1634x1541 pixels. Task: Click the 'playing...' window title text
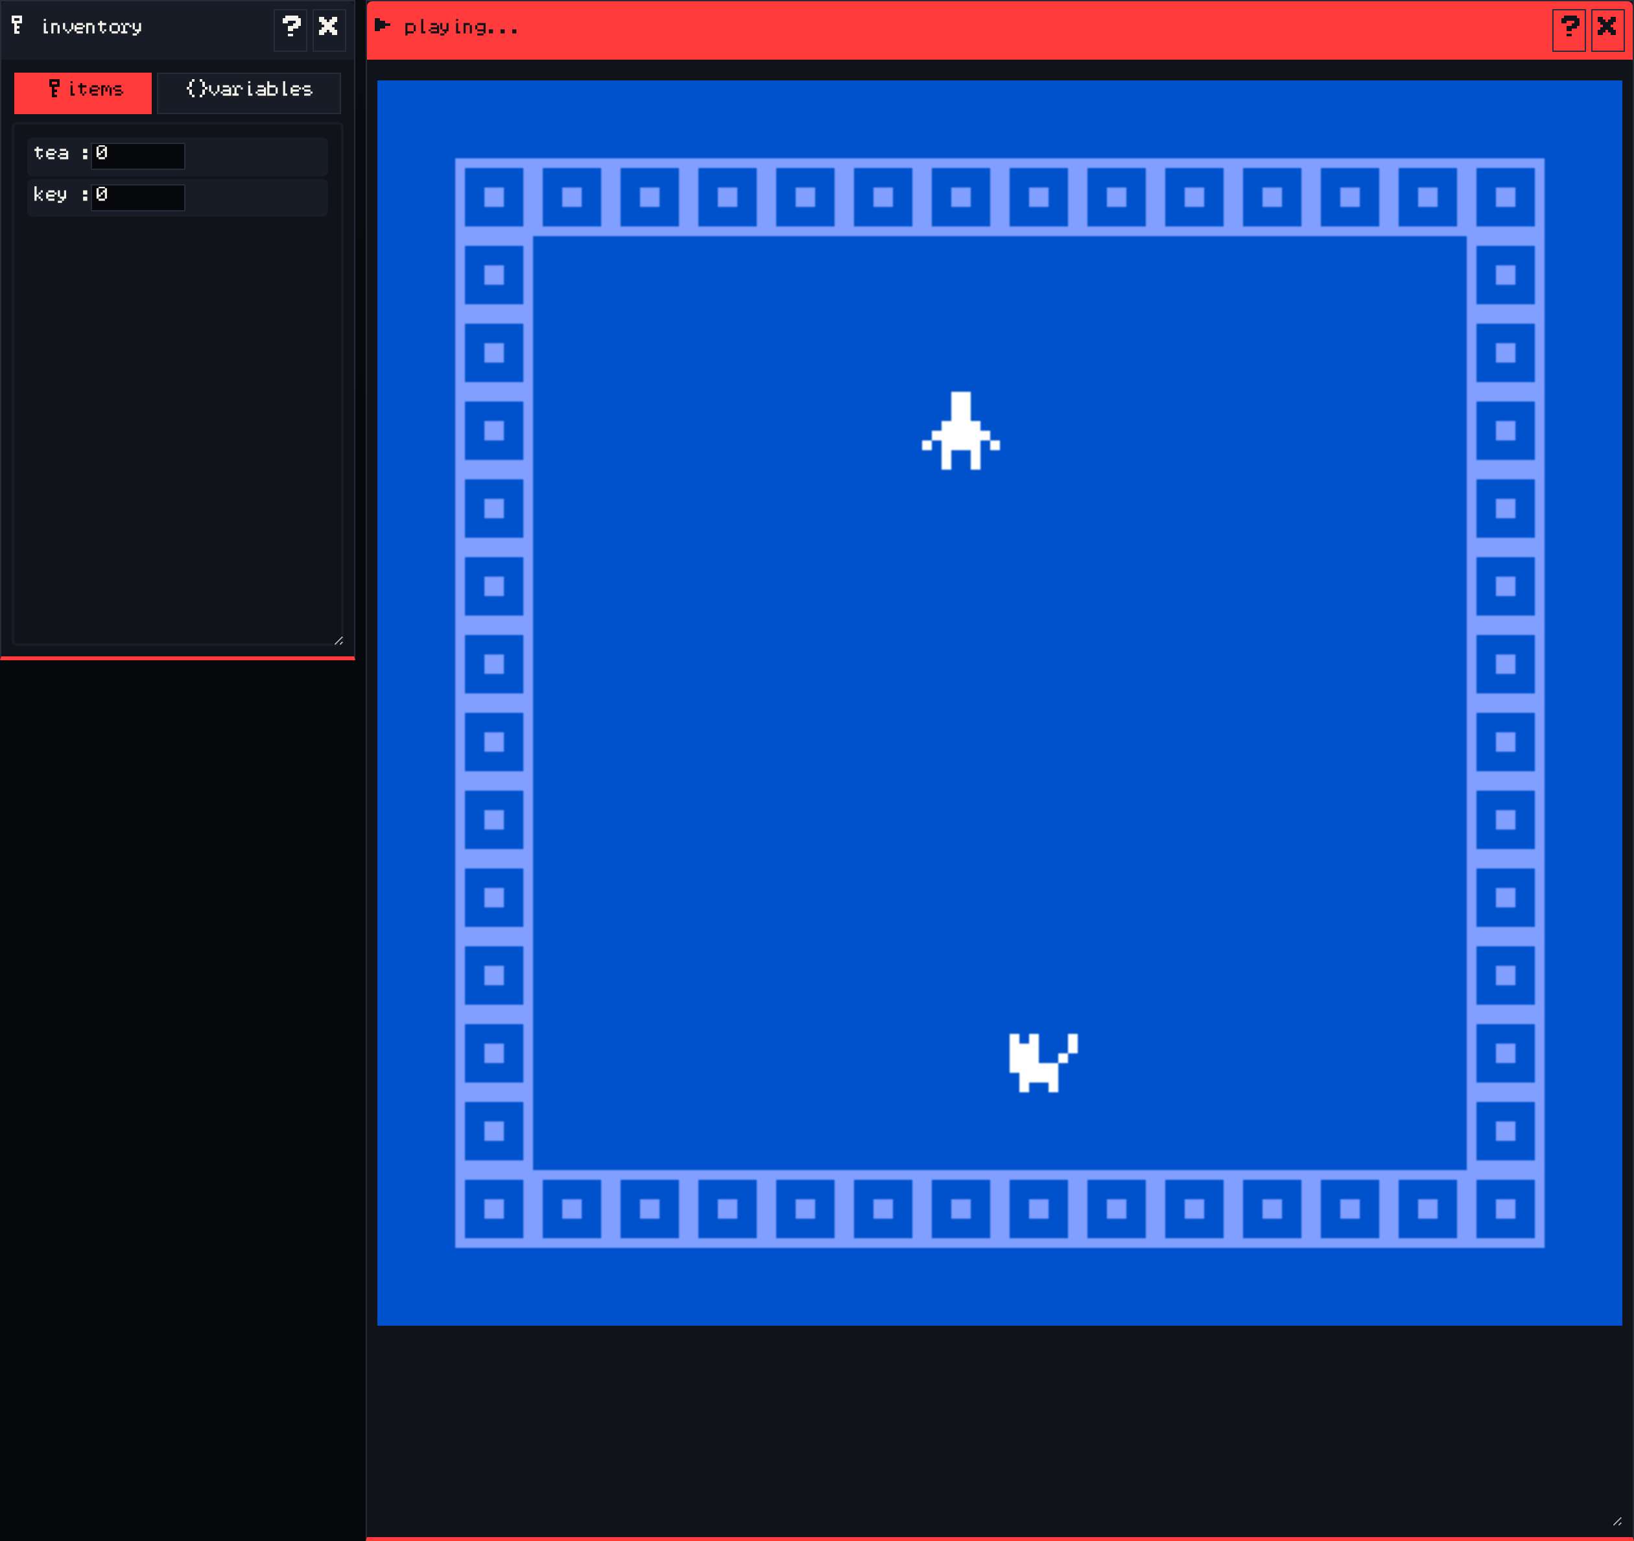click(x=461, y=28)
